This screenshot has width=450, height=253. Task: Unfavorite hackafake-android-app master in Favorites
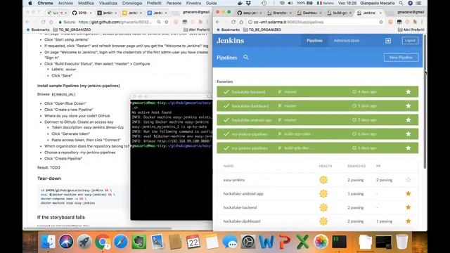(408, 120)
